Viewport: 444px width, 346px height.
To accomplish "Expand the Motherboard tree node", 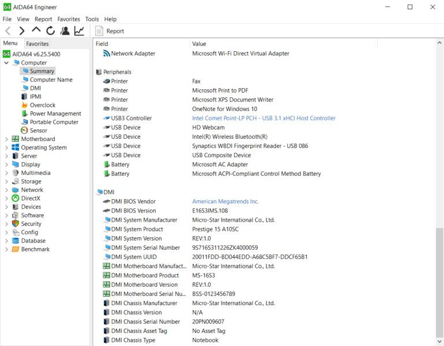I will coord(6,139).
